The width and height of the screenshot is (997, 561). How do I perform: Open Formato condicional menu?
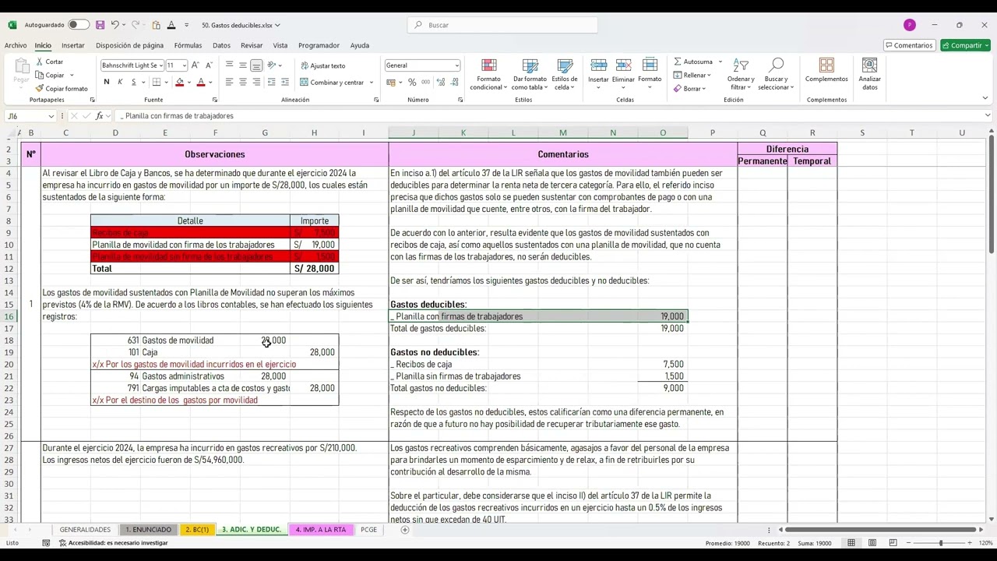click(488, 75)
